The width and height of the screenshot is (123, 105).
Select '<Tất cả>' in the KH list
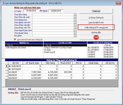65,45
